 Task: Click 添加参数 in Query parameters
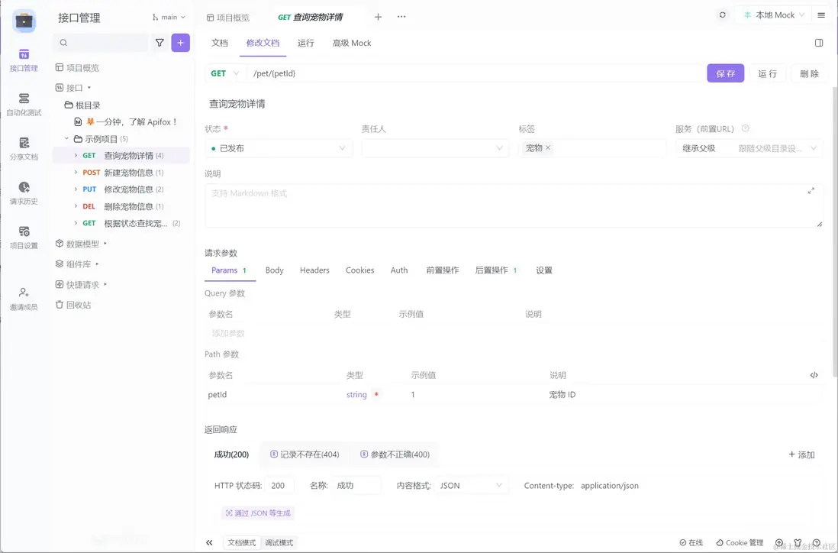228,333
